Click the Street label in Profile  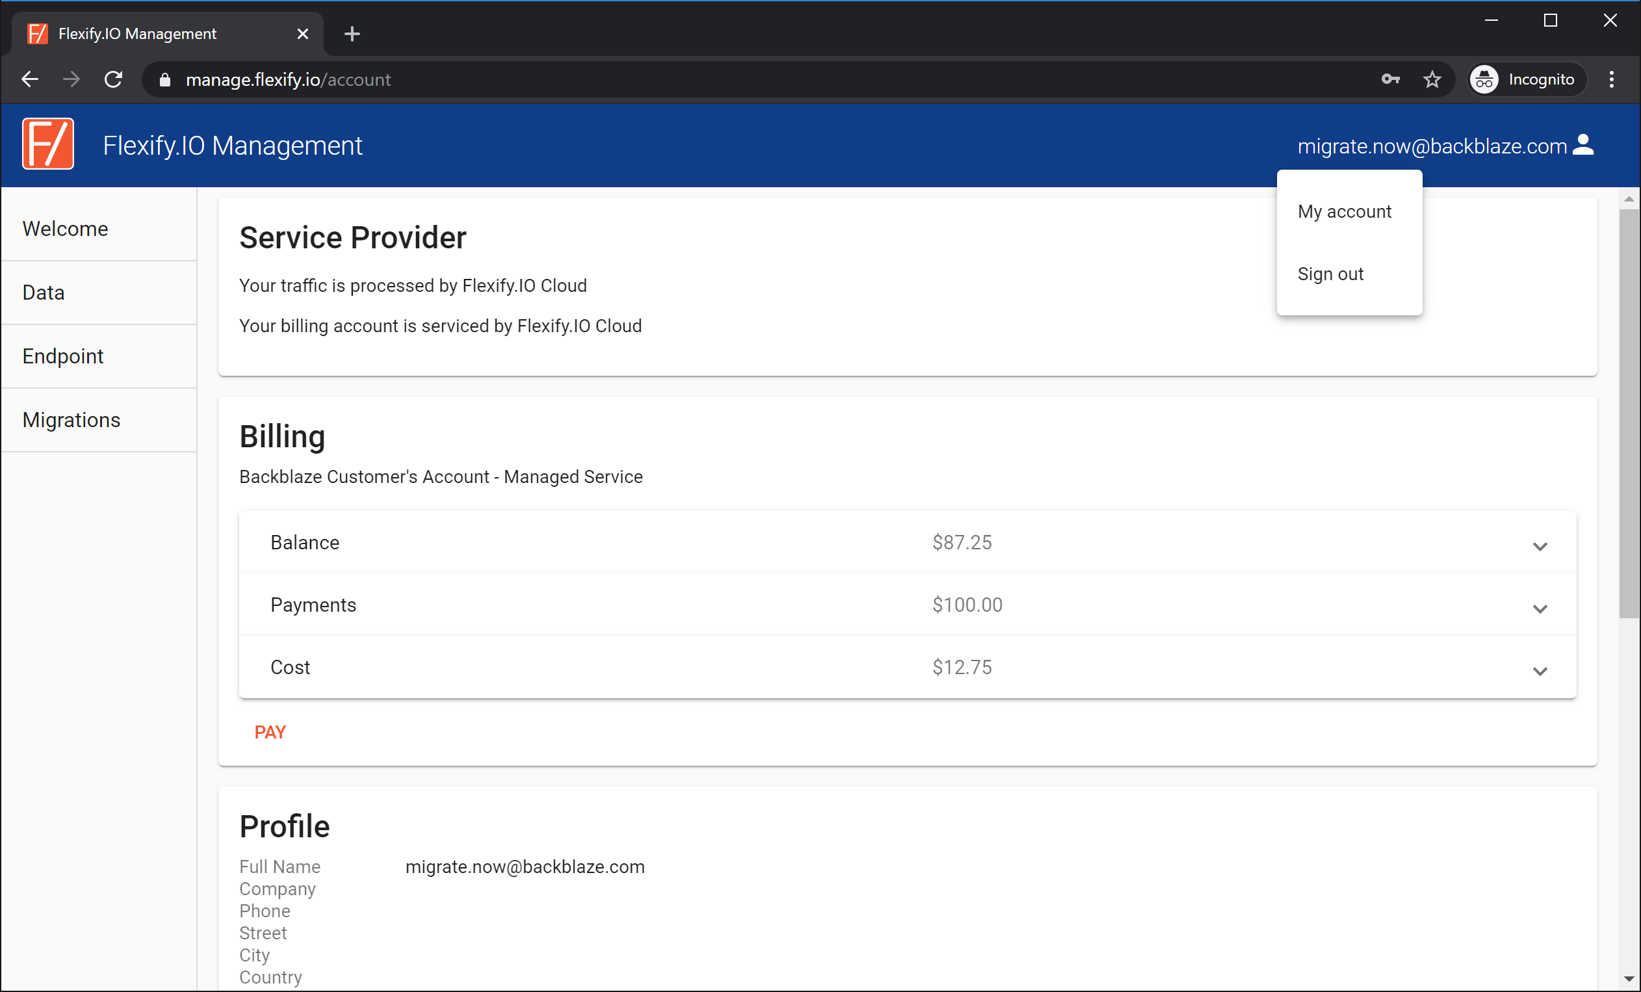click(x=263, y=933)
